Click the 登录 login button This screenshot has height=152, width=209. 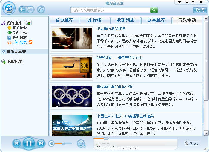point(192,143)
